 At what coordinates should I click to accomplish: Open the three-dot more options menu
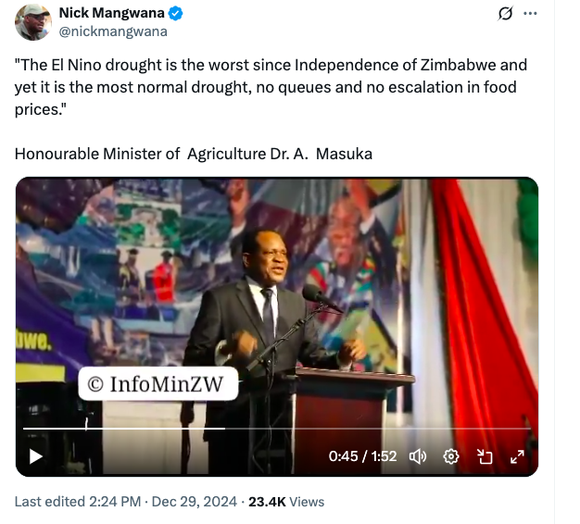point(530,13)
